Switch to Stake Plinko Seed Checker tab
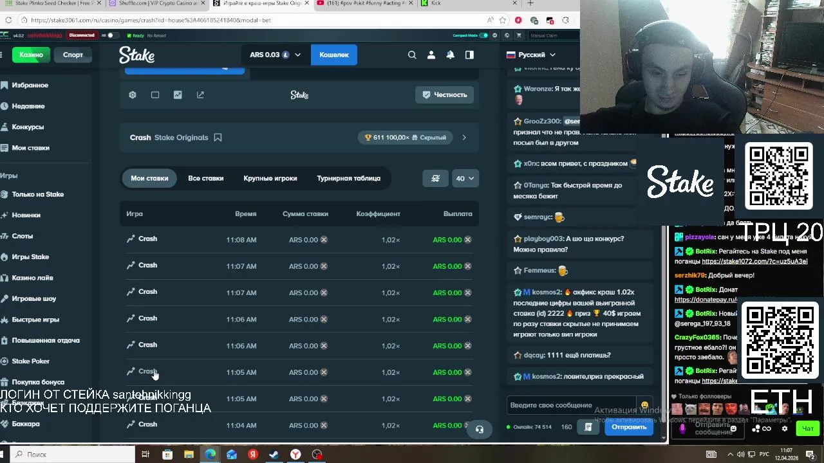The width and height of the screenshot is (824, 463). [x=53, y=4]
